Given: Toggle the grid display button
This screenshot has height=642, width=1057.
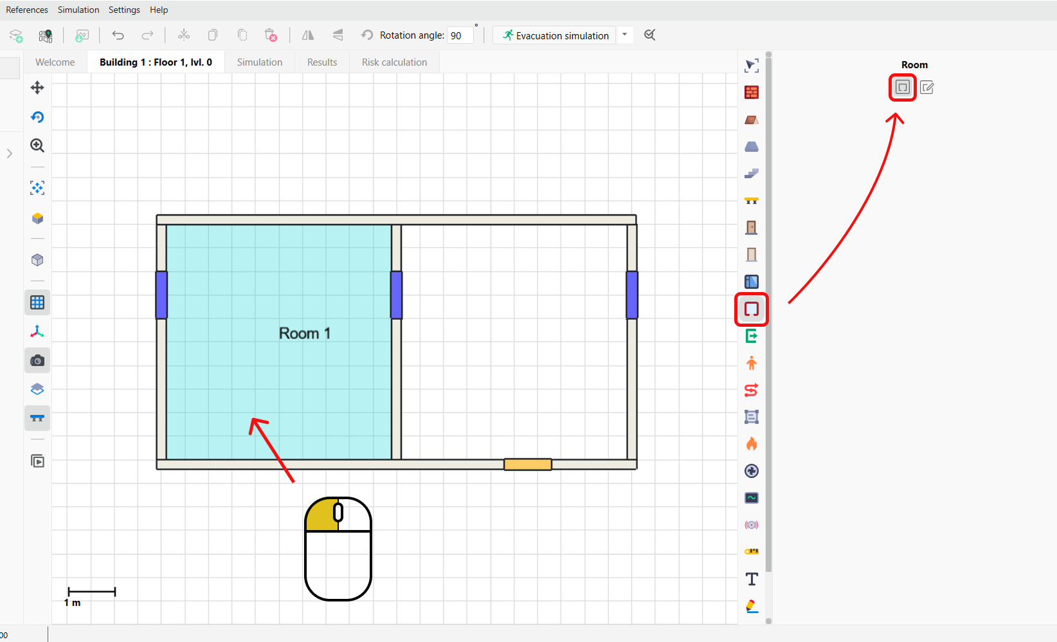Looking at the screenshot, I should click(37, 302).
